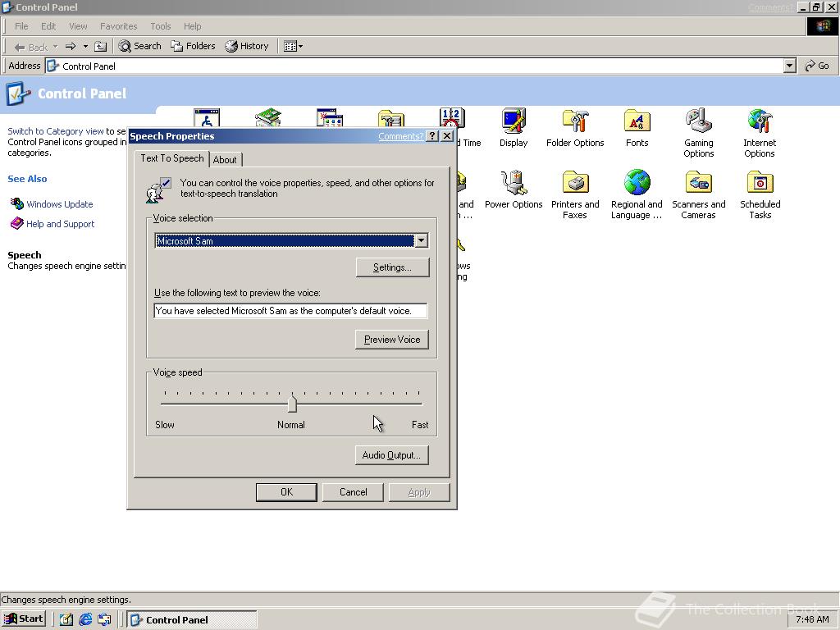Viewport: 840px width, 630px height.
Task: Open Power Options icon
Action: 514,189
